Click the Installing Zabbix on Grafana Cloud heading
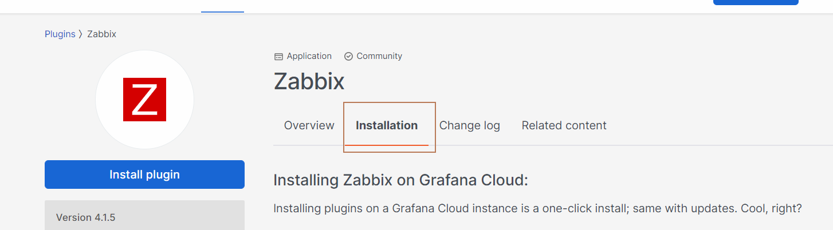The height and width of the screenshot is (230, 833). 400,180
